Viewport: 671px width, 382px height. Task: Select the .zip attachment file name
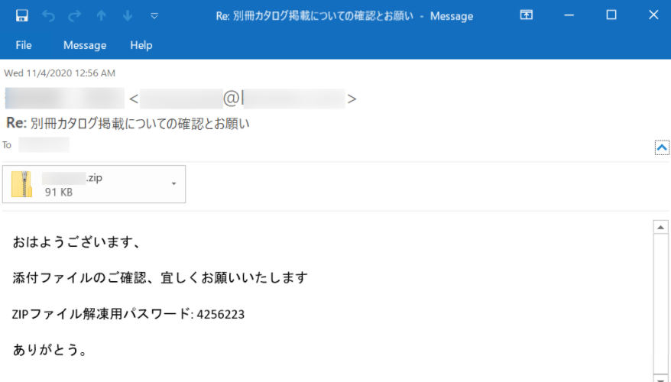click(72, 178)
